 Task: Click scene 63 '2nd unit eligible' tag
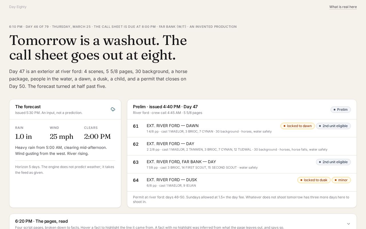(333, 162)
